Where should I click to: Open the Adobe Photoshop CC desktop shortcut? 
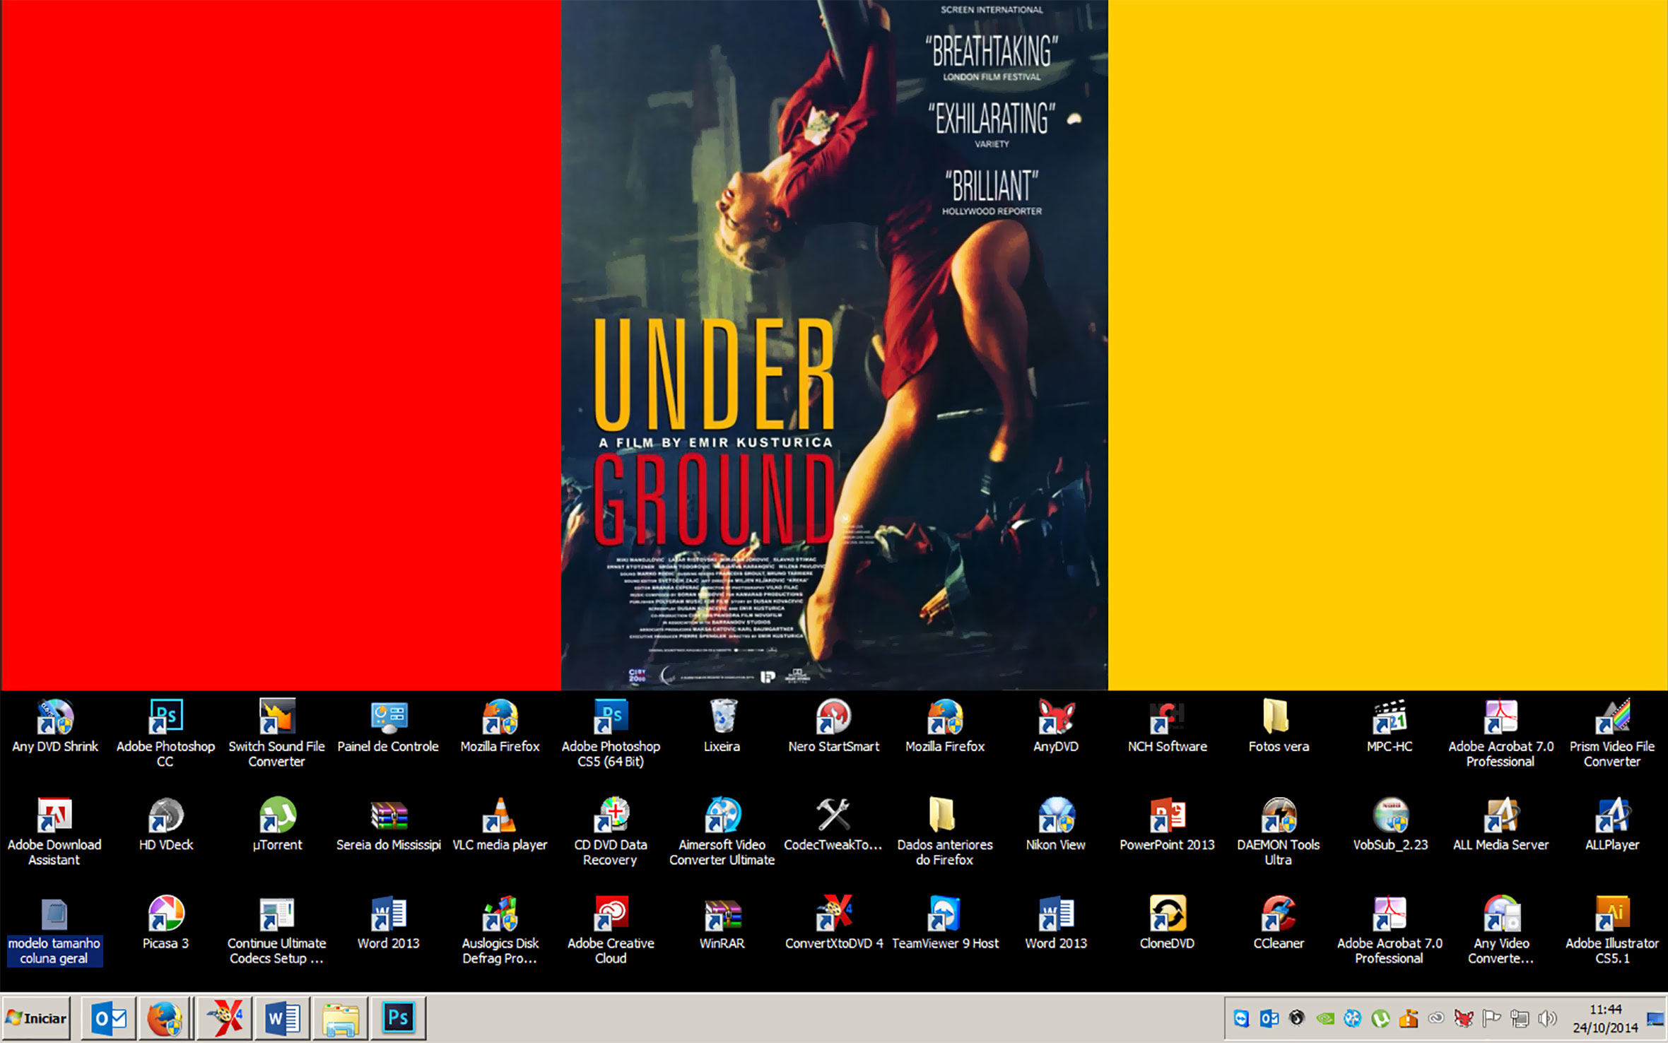click(165, 717)
